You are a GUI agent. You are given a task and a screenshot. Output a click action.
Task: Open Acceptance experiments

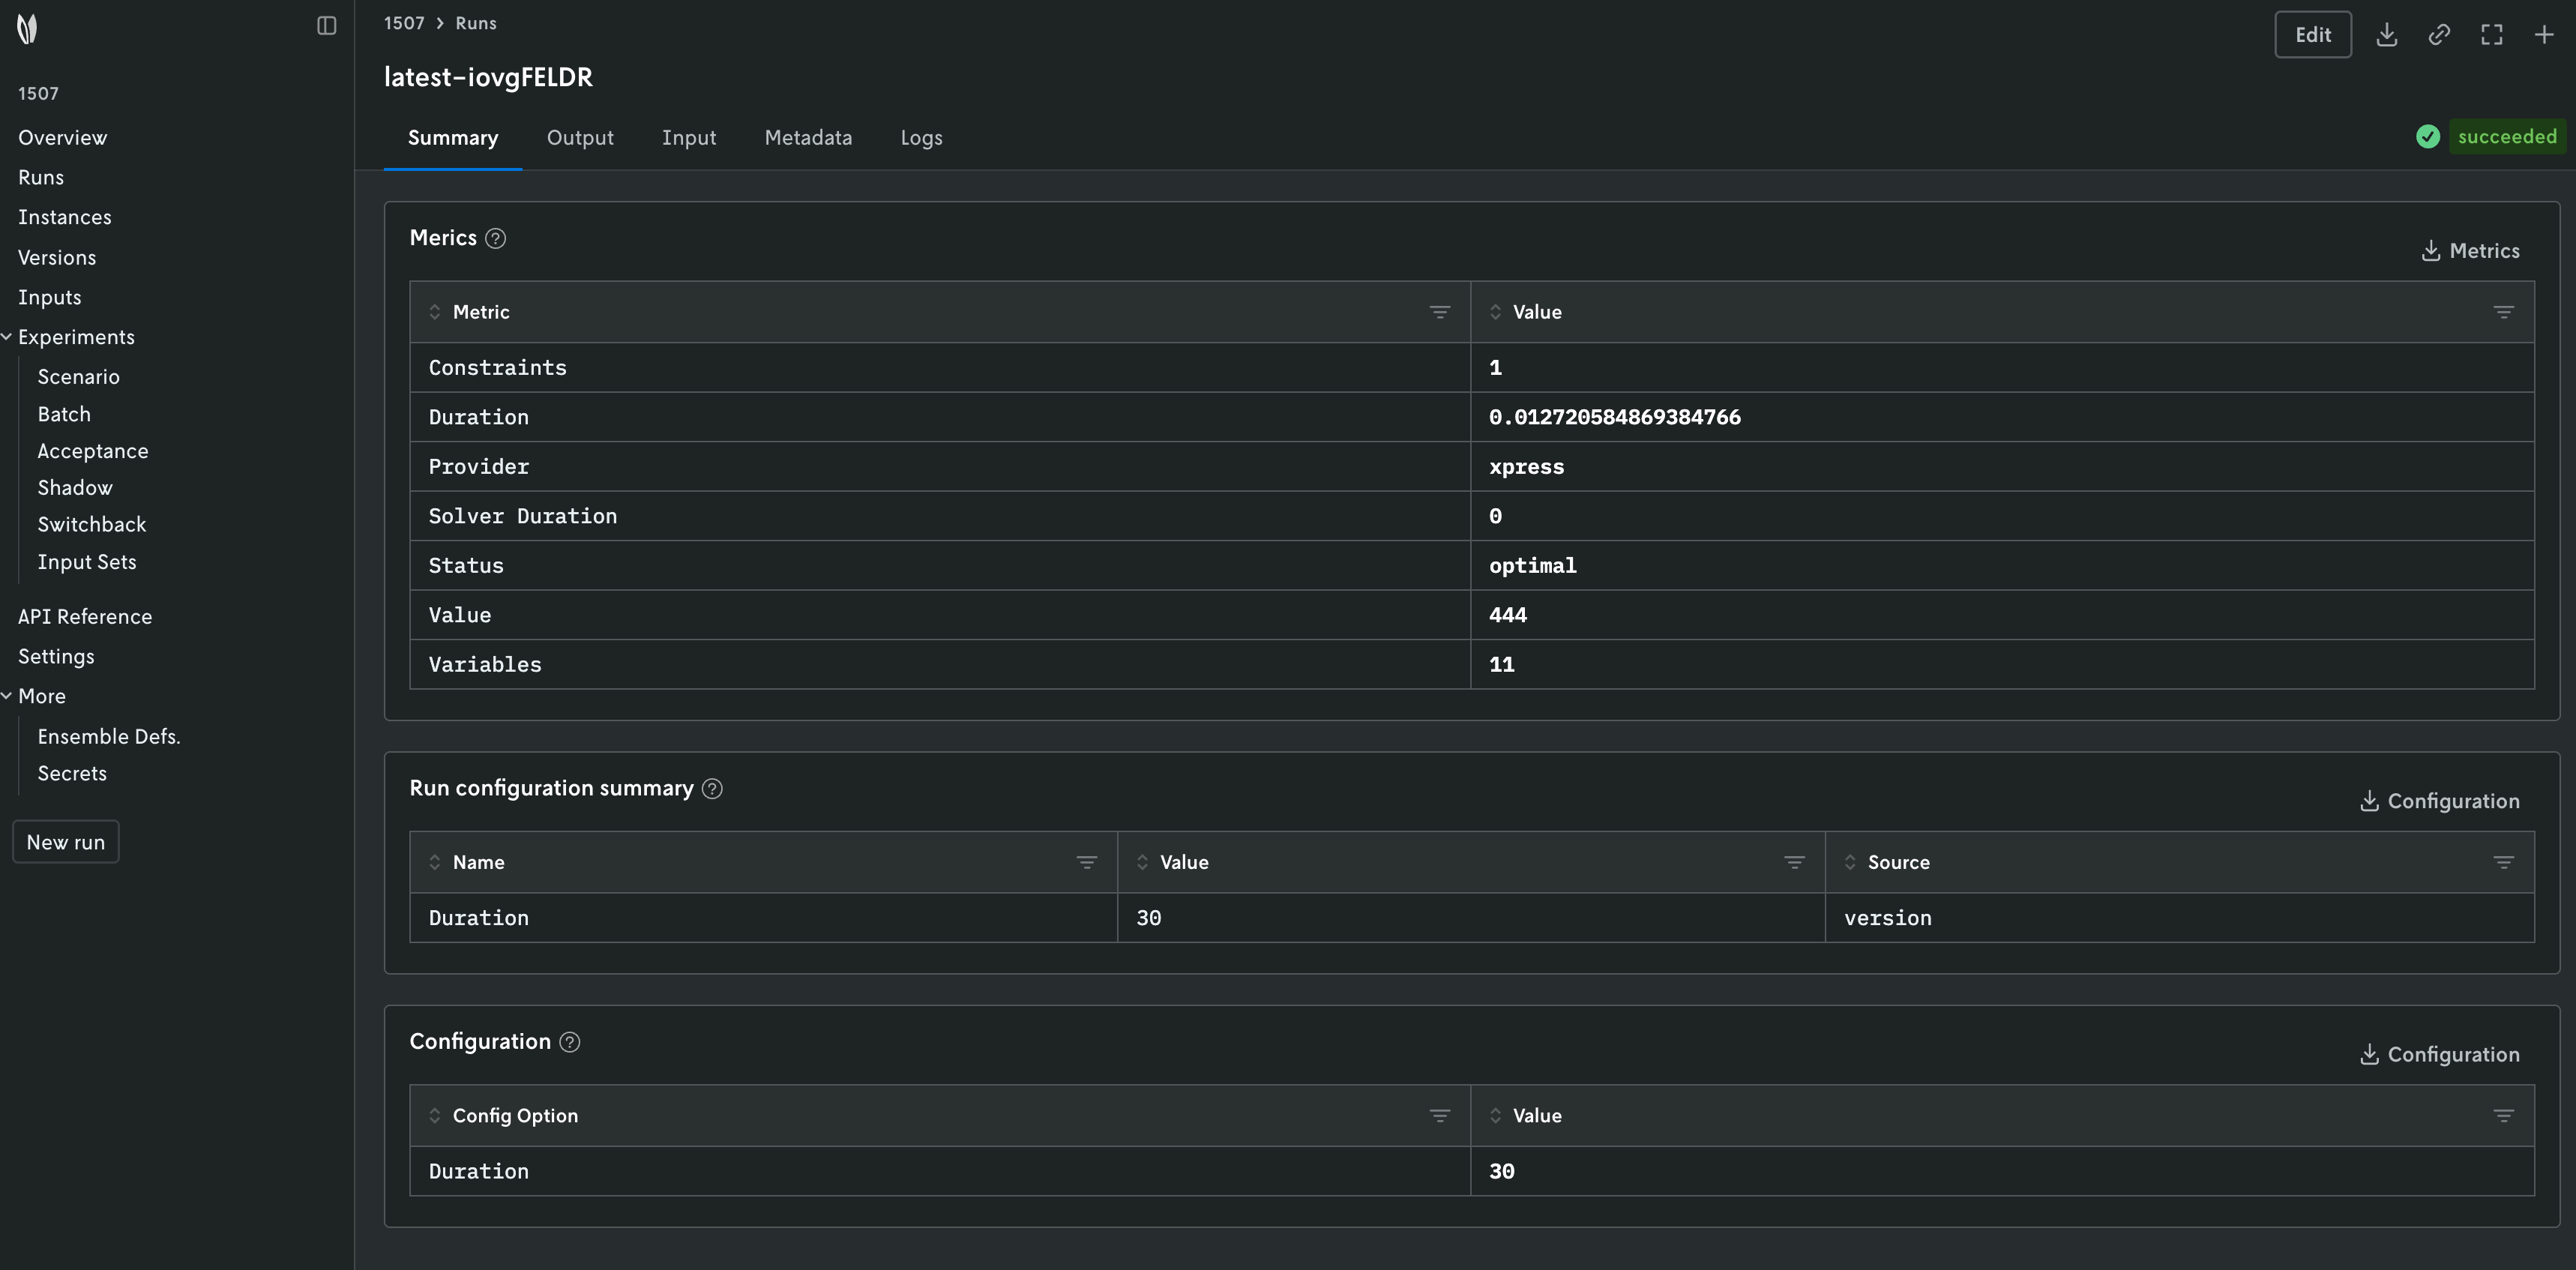pos(93,451)
